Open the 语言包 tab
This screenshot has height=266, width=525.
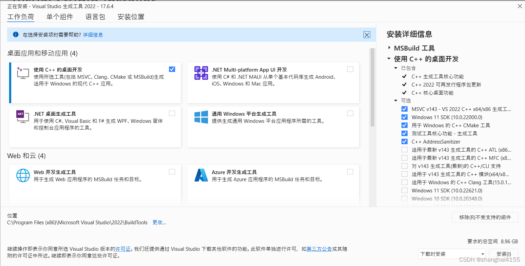coord(95,17)
